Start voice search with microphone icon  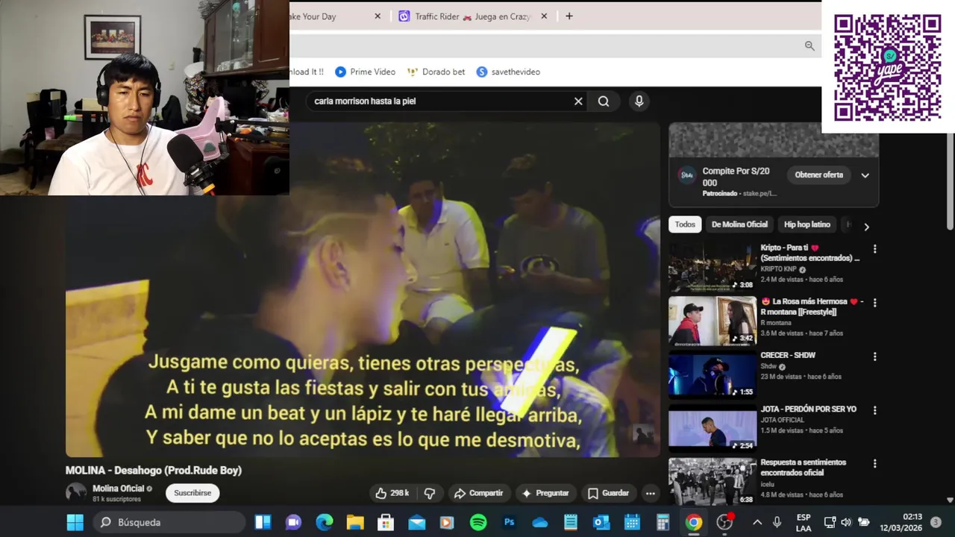(x=639, y=101)
